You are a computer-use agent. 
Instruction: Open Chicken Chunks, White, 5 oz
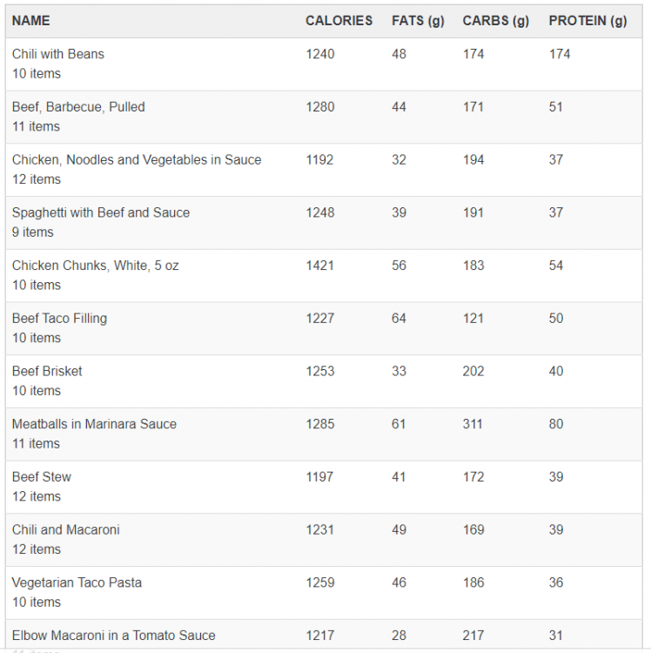click(96, 266)
